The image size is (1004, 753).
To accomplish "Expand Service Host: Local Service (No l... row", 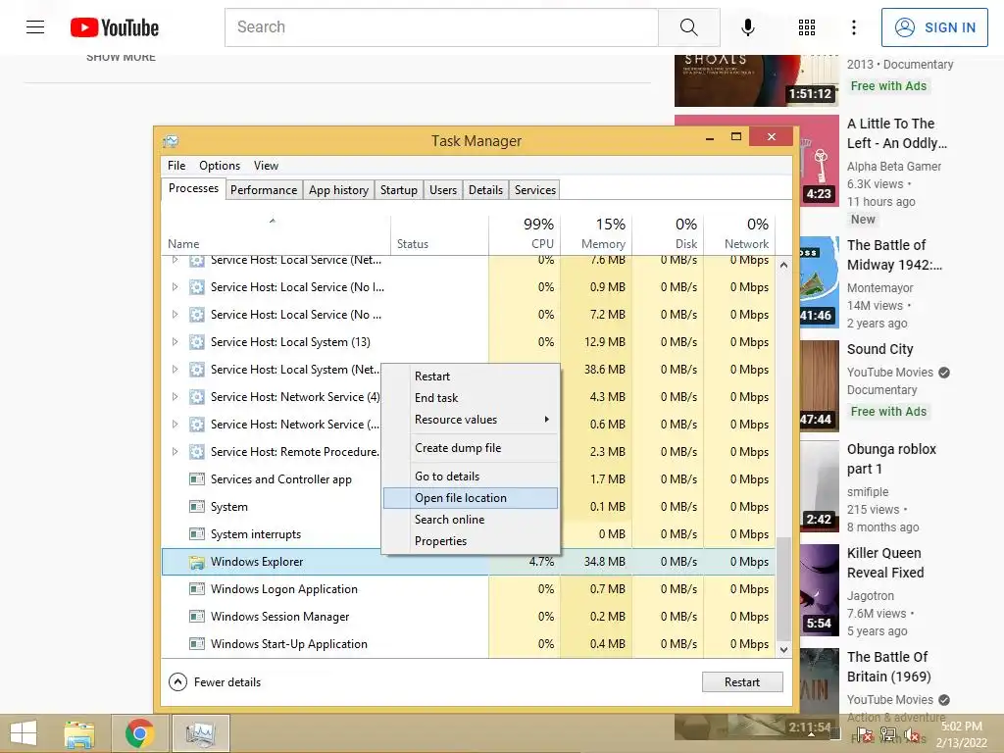I will tap(175, 287).
